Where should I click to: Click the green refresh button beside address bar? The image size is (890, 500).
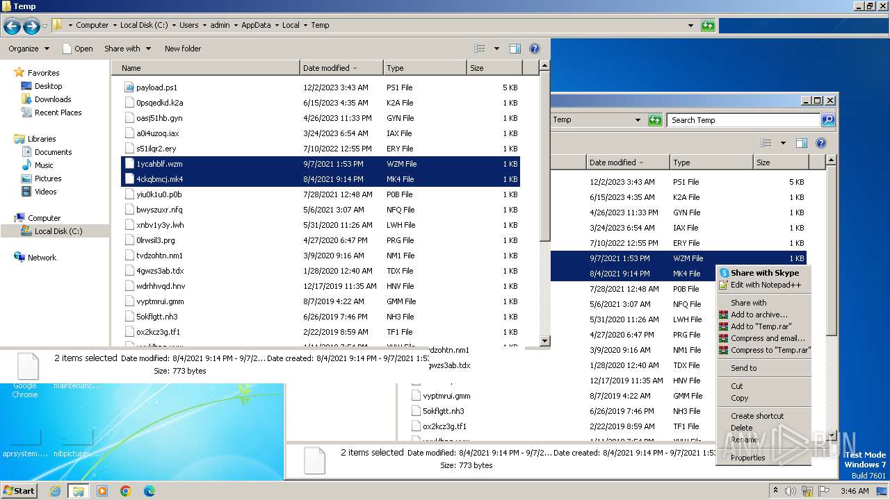click(x=708, y=26)
